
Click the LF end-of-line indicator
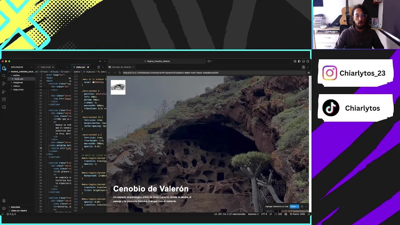pos(271,214)
